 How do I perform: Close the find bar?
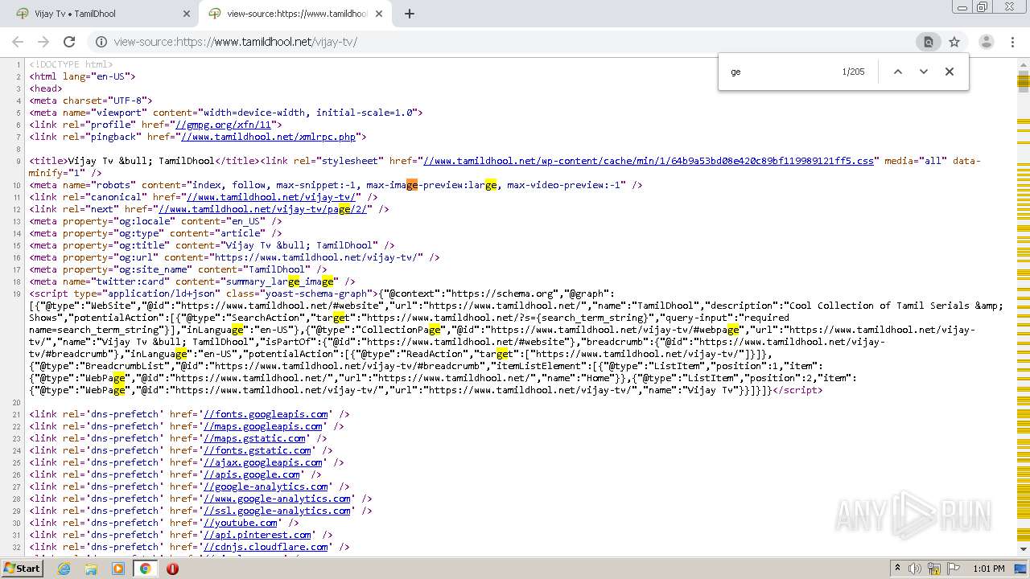coord(950,72)
